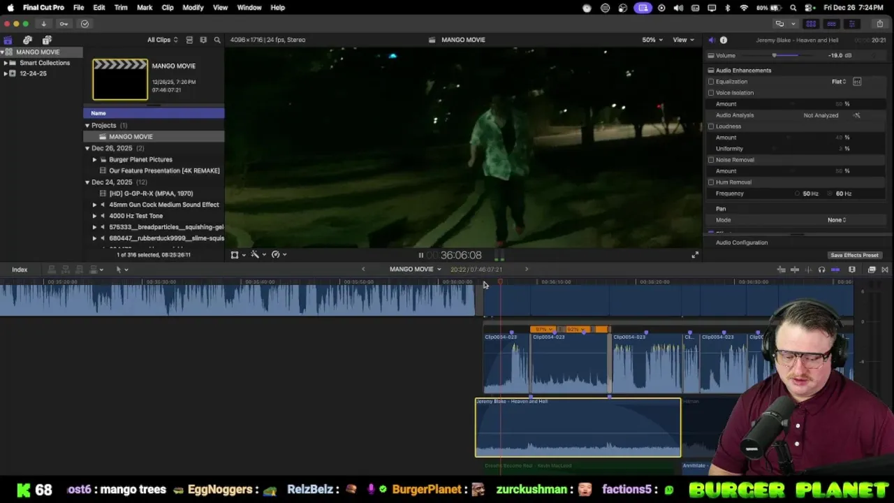The height and width of the screenshot is (503, 894).
Task: Open the browser search magnifier
Action: tap(217, 40)
